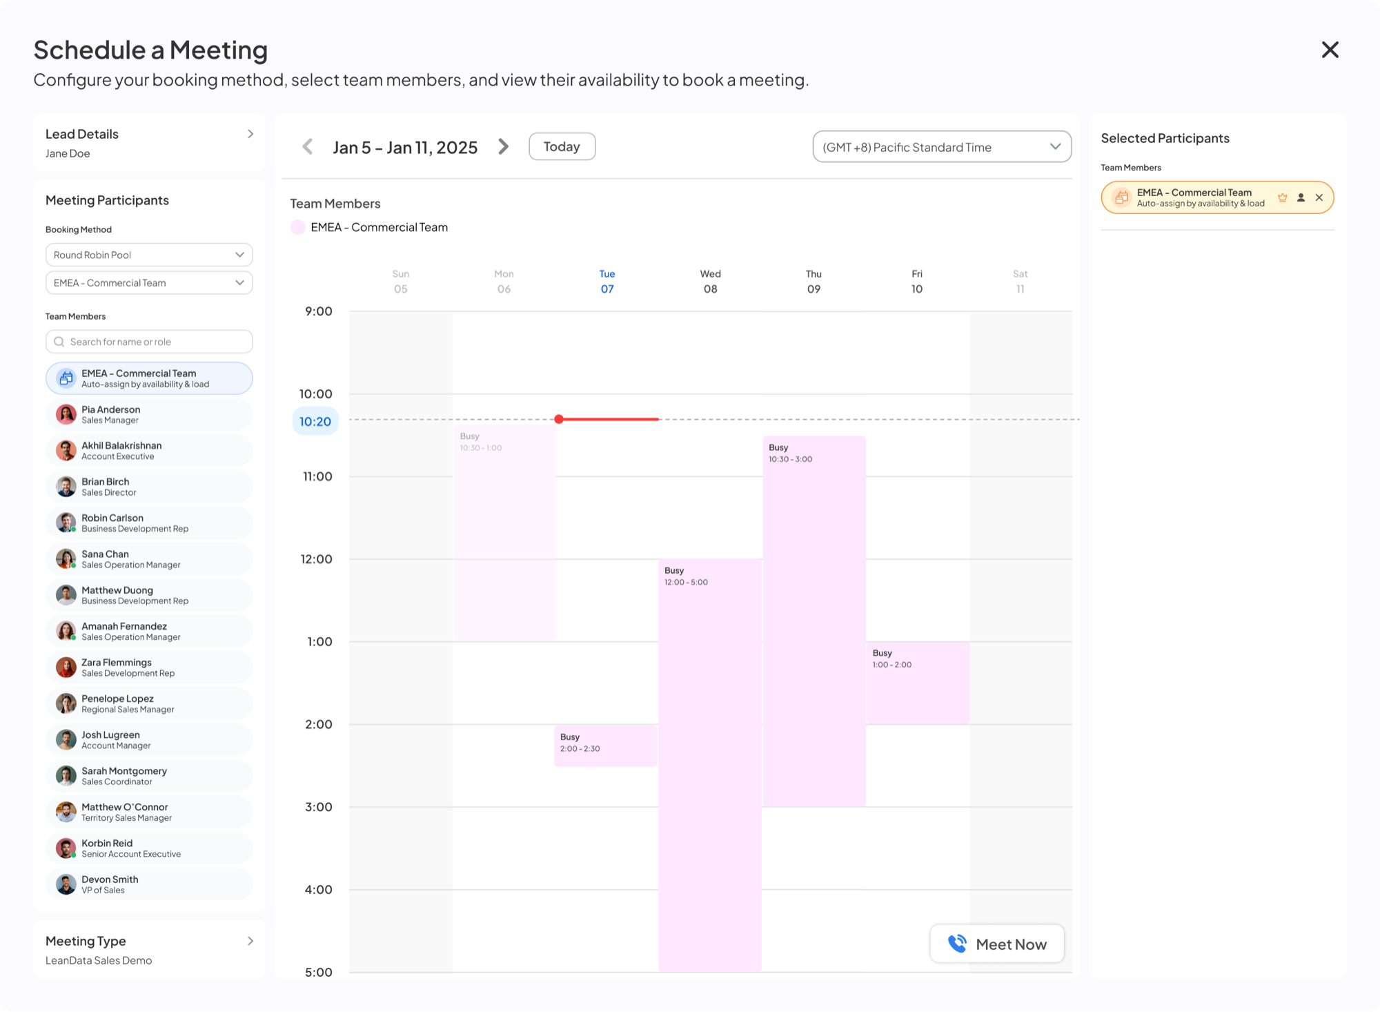Click the crown icon on selected team chip
Viewport: 1380px width, 1012px height.
[x=1283, y=197]
